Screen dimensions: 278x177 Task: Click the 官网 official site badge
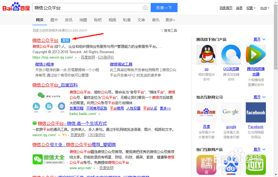(x=65, y=40)
